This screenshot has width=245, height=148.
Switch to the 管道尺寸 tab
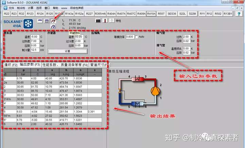pyautogui.click(x=99, y=65)
